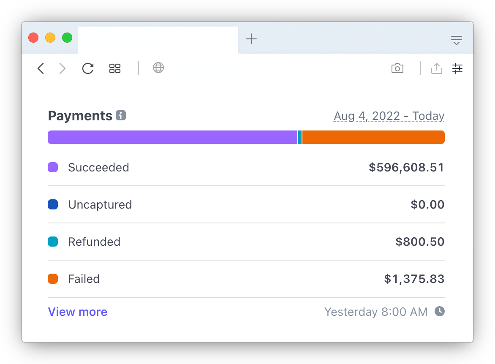Select the Refunded row amount $800.50

[x=420, y=242]
